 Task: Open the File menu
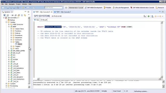(3, 4)
